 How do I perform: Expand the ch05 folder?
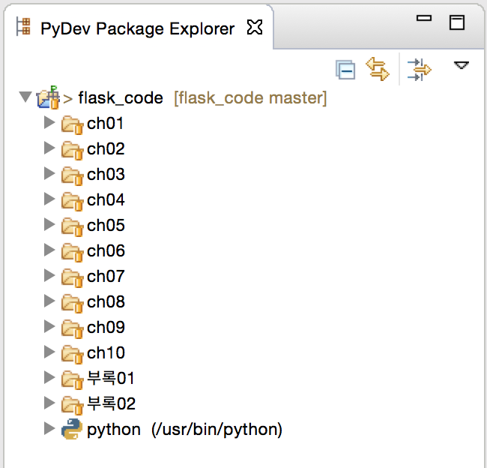[49, 224]
